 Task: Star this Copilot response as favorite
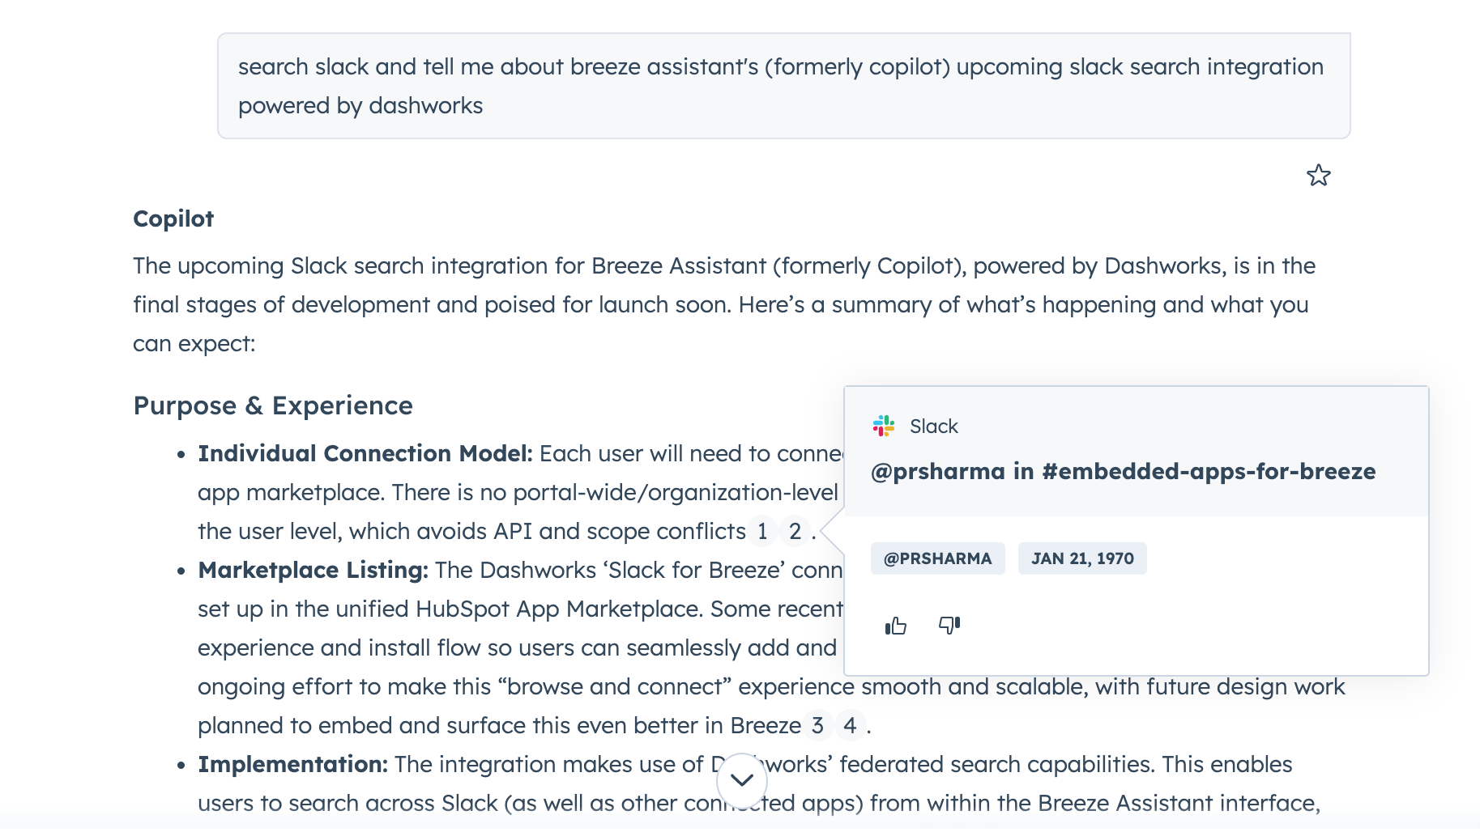coord(1318,176)
